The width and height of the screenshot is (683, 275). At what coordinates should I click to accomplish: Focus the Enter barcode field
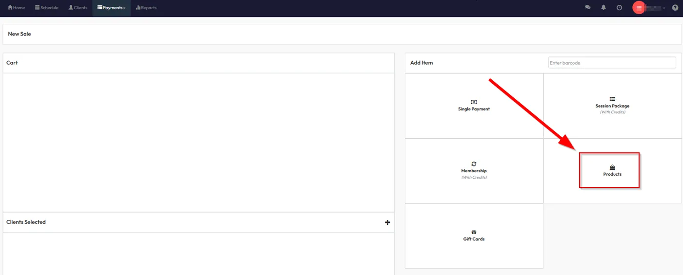pos(612,63)
